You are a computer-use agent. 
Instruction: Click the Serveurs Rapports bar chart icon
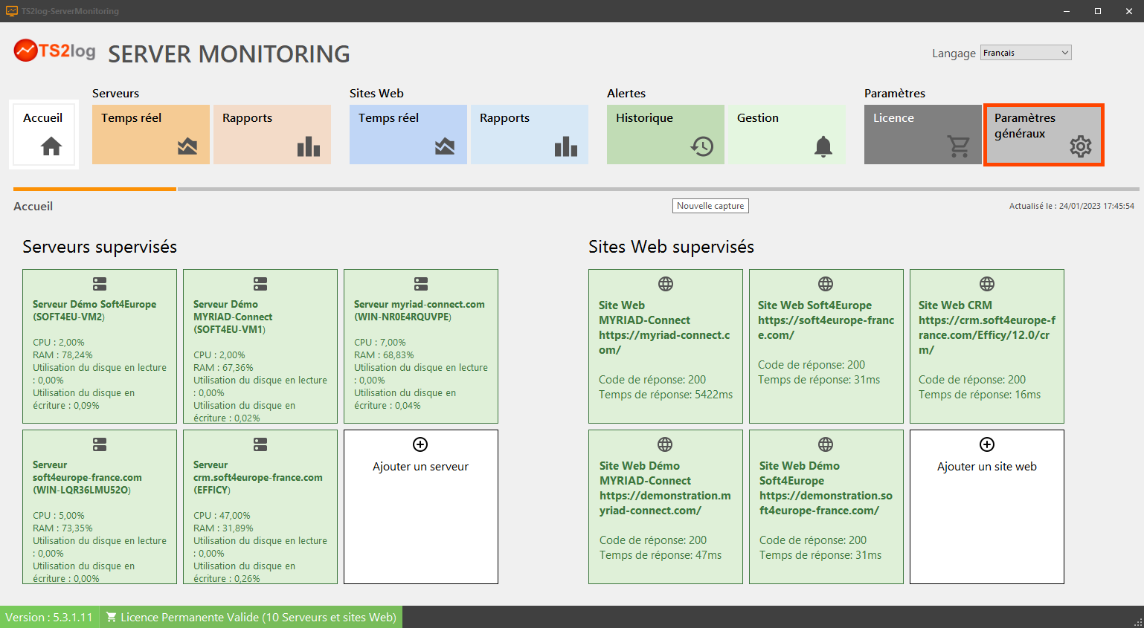tap(309, 146)
